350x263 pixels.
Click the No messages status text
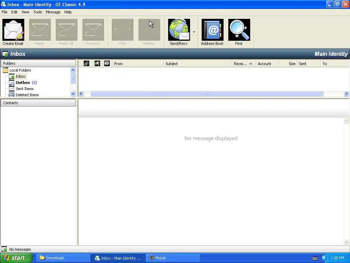(20, 249)
